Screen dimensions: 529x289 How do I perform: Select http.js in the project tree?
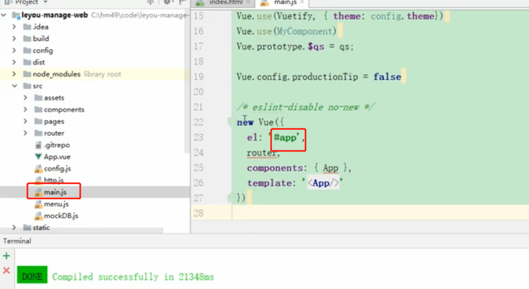tap(54, 180)
